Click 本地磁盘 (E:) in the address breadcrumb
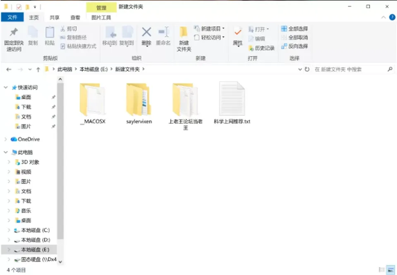This screenshot has height=275, width=397. (94, 69)
